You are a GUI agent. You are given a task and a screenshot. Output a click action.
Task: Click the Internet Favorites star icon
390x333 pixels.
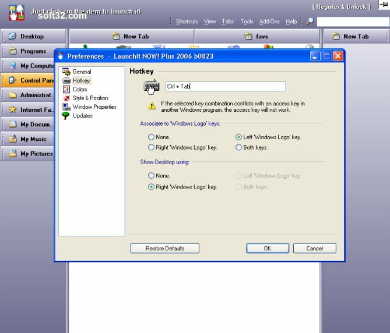(x=12, y=109)
